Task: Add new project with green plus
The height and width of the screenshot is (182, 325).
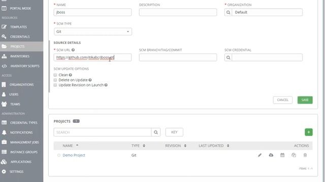Action: (309, 132)
